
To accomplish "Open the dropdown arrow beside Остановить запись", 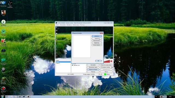I will click(112, 67).
